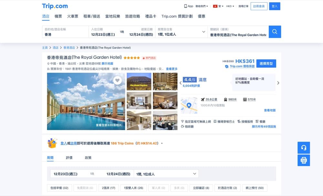Click the train station 980米 icon
Screen dimensions: 323x196
tap(225, 100)
